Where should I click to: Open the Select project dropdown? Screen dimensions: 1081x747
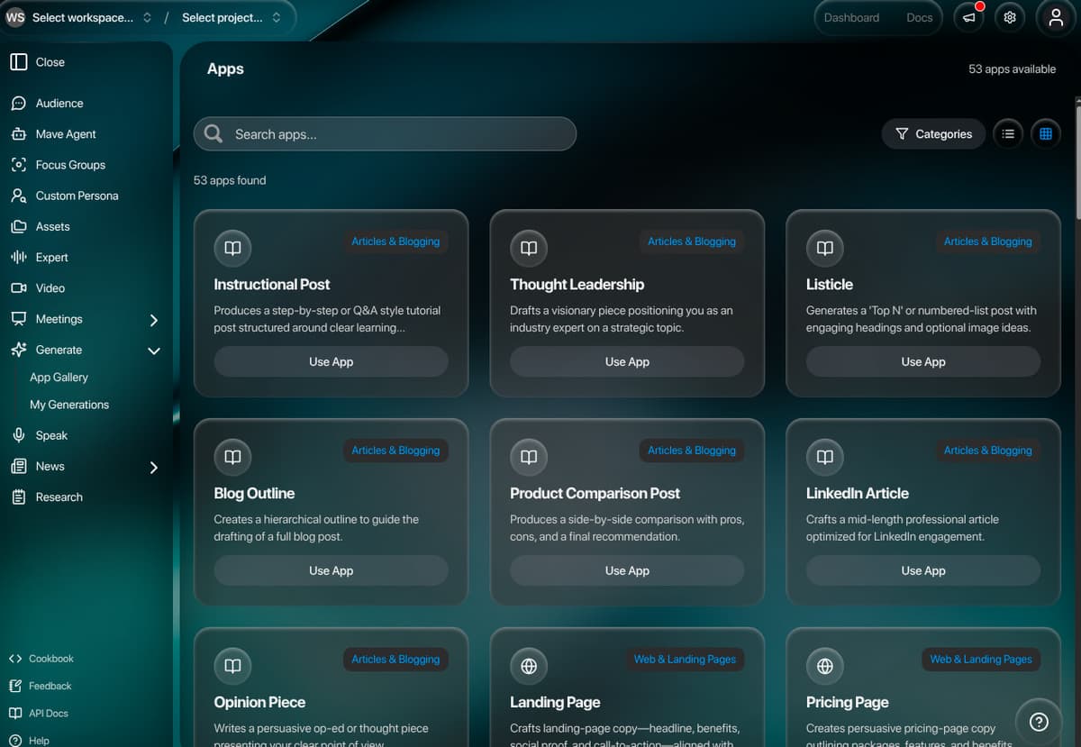point(232,17)
